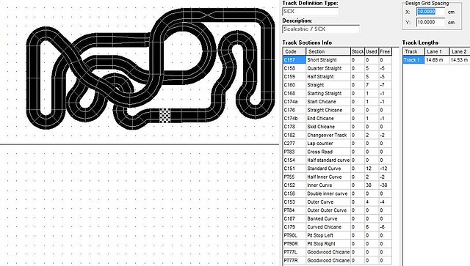Select the PT90L Pit Stop Left row

(x=337, y=235)
